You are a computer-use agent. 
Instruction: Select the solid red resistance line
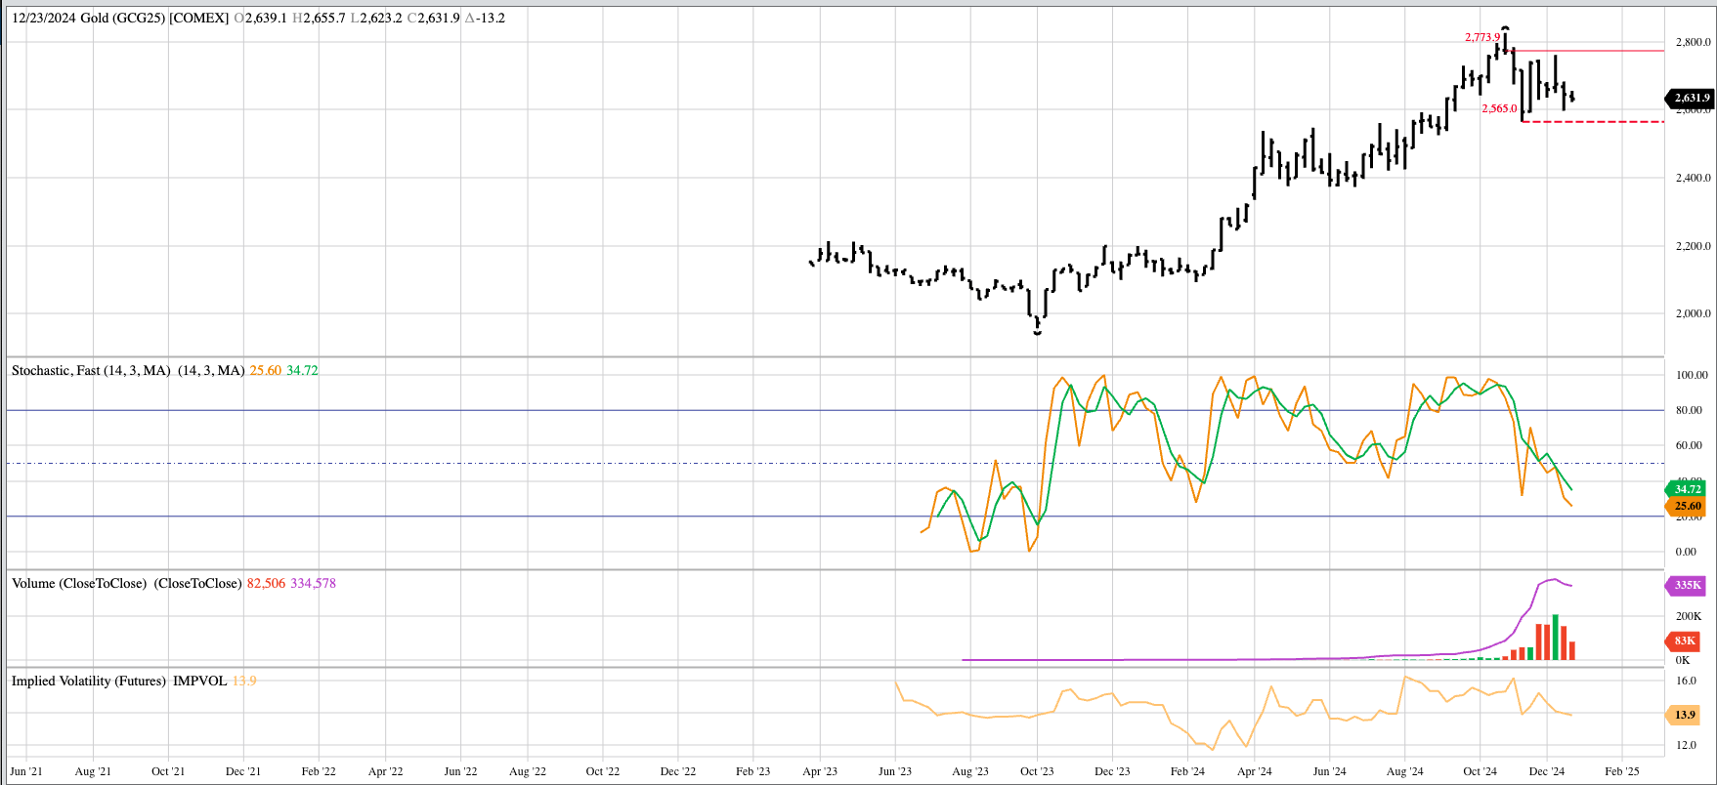[1603, 51]
